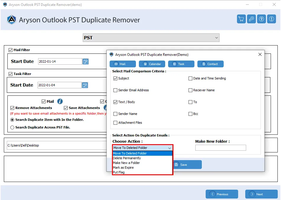Open the Task tab
281x200 pixels.
[181, 64]
